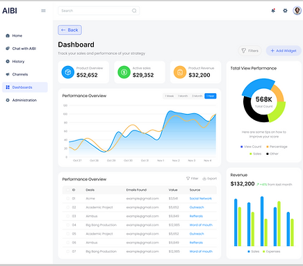Click the AIBI logo
This screenshot has height=266, width=303.
coord(10,10)
